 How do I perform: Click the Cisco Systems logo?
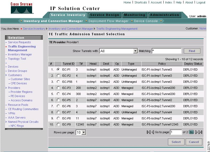click(x=21, y=8)
